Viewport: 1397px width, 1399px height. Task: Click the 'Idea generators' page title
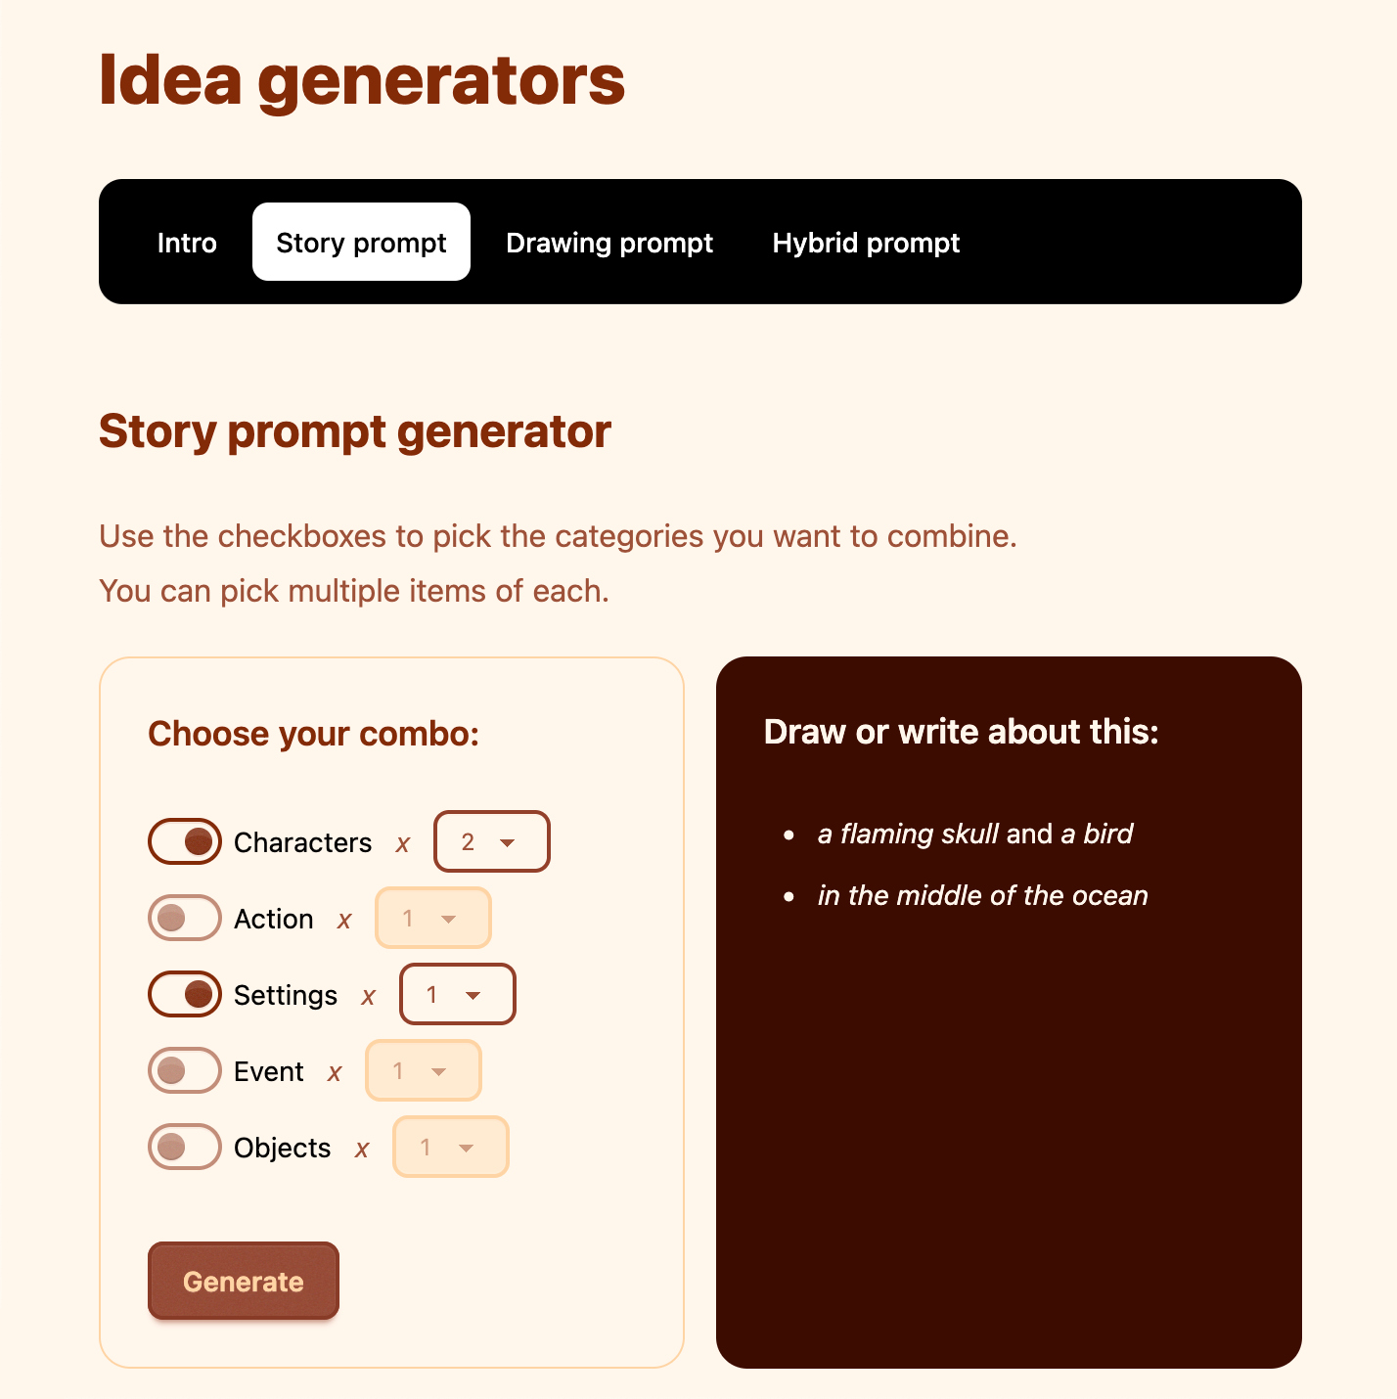[361, 80]
